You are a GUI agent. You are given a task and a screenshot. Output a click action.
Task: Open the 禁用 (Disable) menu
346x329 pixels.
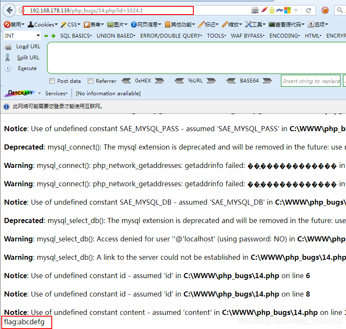tap(14, 24)
